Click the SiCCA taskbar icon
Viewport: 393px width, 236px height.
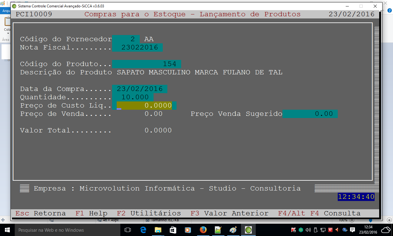tap(248, 230)
